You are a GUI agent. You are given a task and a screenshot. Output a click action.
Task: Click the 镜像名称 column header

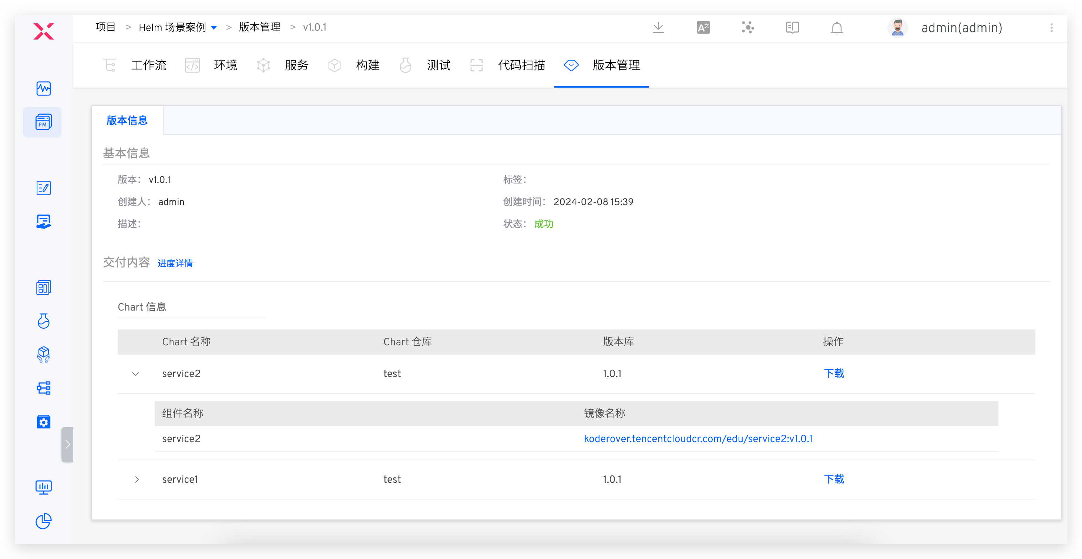pyautogui.click(x=604, y=414)
